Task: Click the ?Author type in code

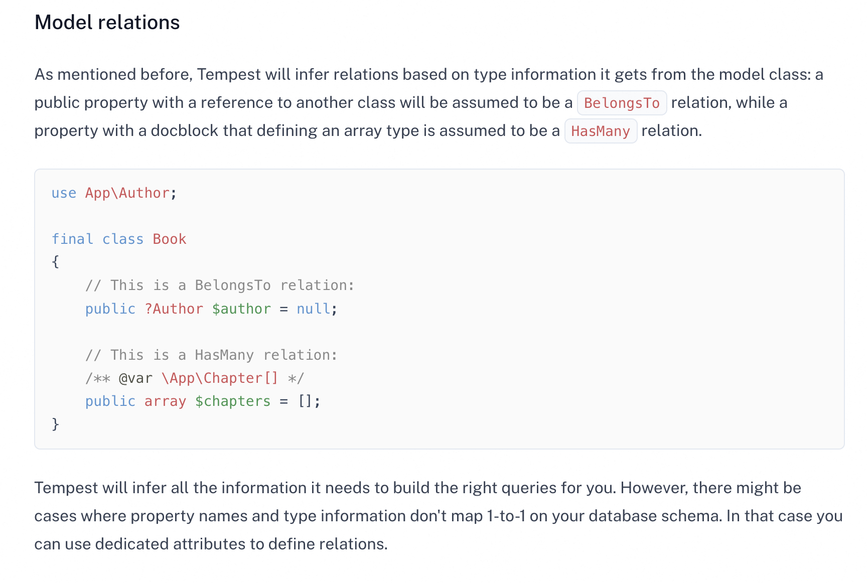Action: pyautogui.click(x=174, y=309)
